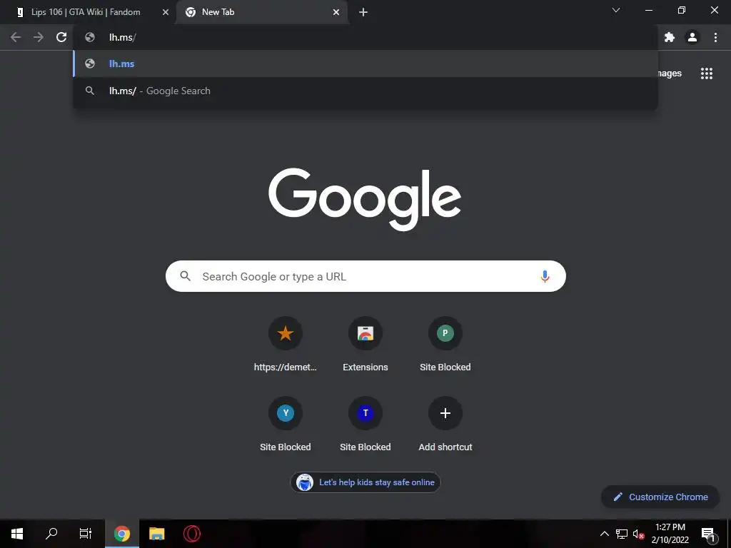Open the Google apps grid
731x548 pixels.
[706, 73]
